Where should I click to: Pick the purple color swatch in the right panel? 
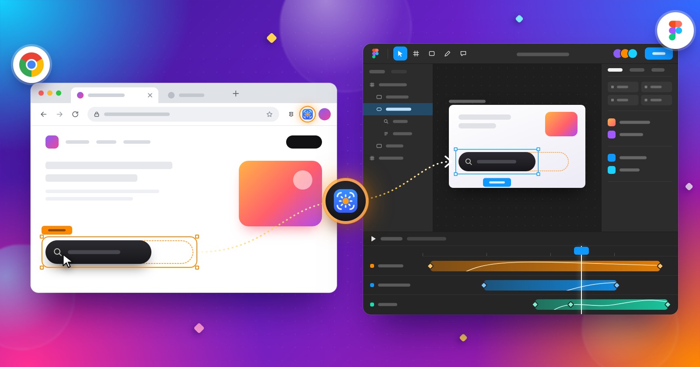[x=612, y=135]
